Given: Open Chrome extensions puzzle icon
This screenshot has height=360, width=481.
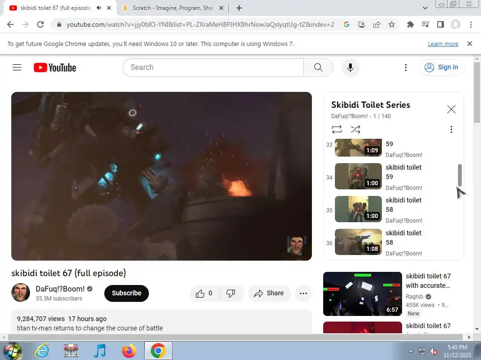Looking at the screenshot, I should [410, 24].
